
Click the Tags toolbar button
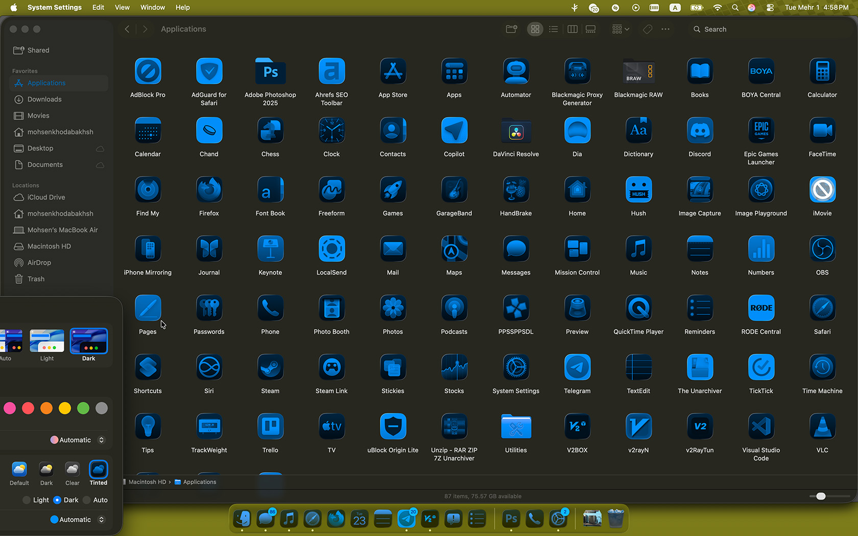[648, 29]
